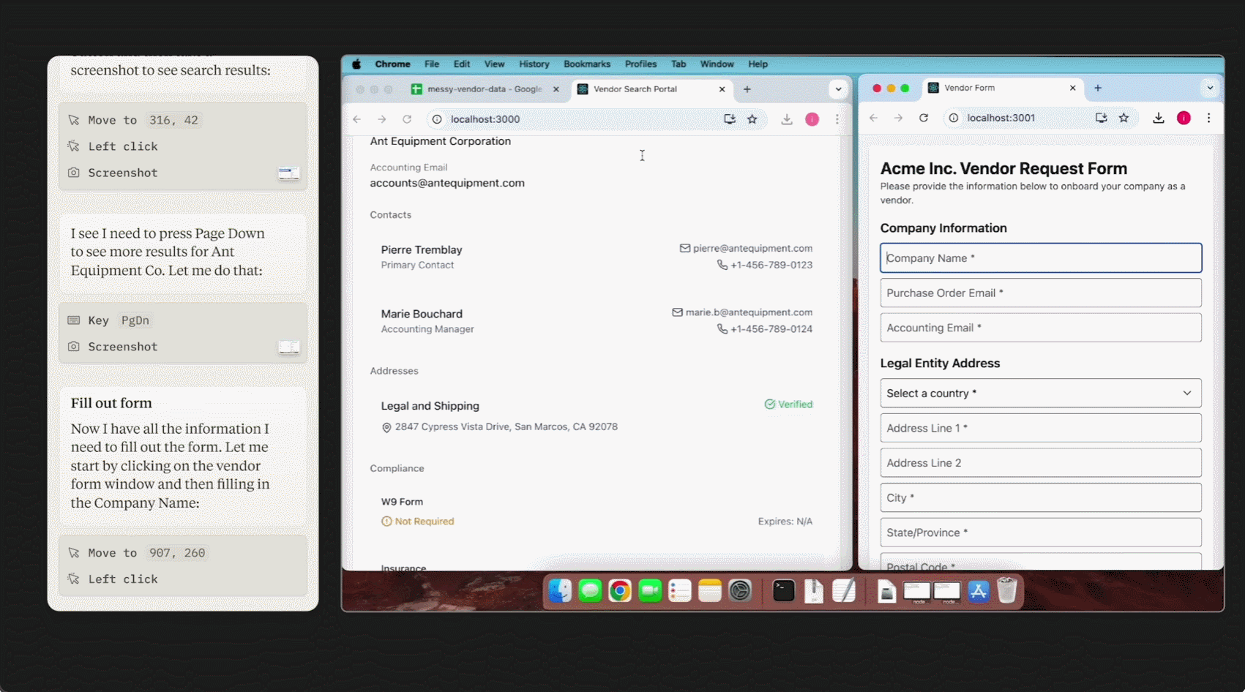Open a new tab in the Vendor Form window
1245x692 pixels.
pyautogui.click(x=1098, y=88)
